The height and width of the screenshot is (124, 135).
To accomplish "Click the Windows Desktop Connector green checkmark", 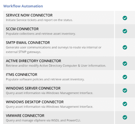I will click(x=125, y=104).
